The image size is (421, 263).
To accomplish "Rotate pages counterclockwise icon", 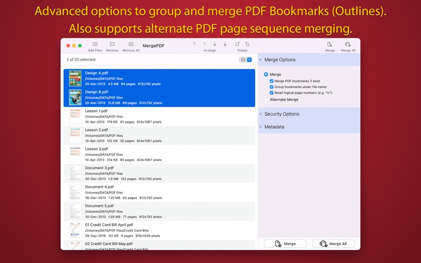I will (x=237, y=44).
